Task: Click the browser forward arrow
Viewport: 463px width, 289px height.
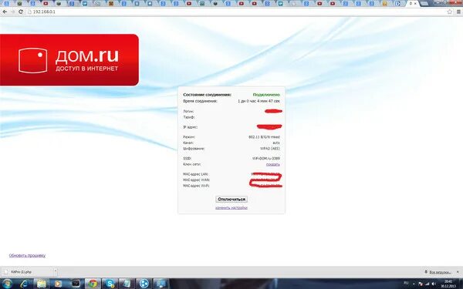Action: 12,12
